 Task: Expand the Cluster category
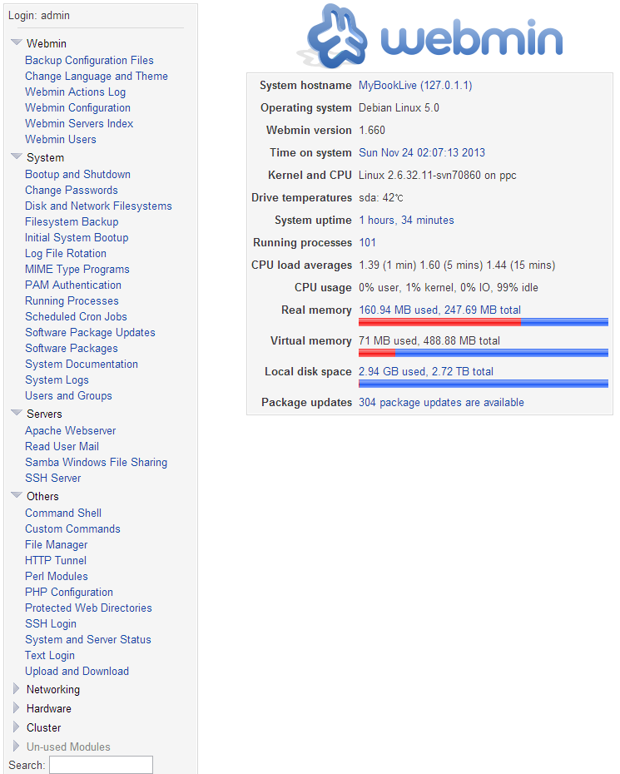[16, 727]
